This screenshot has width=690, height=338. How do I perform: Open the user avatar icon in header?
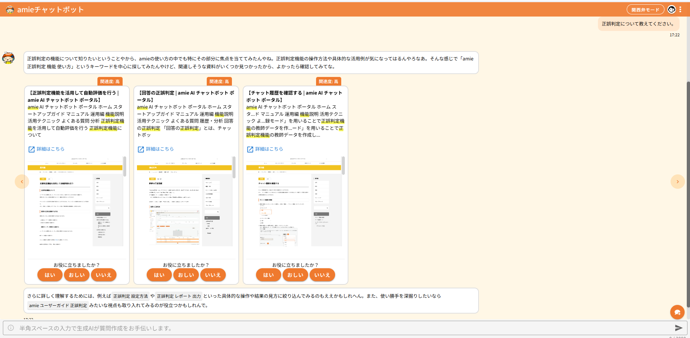click(671, 10)
